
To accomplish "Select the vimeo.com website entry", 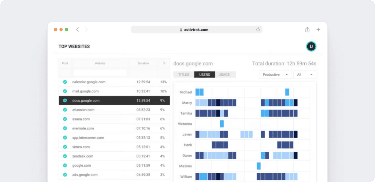I will (81, 147).
